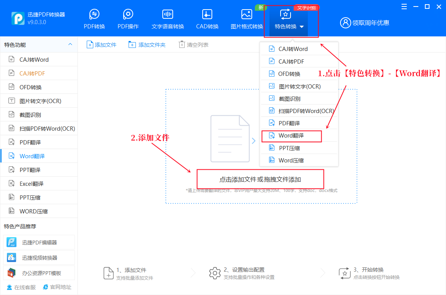Choose Word压缩 from the dropdown menu
Screen dimensions: 446x295
[299, 160]
